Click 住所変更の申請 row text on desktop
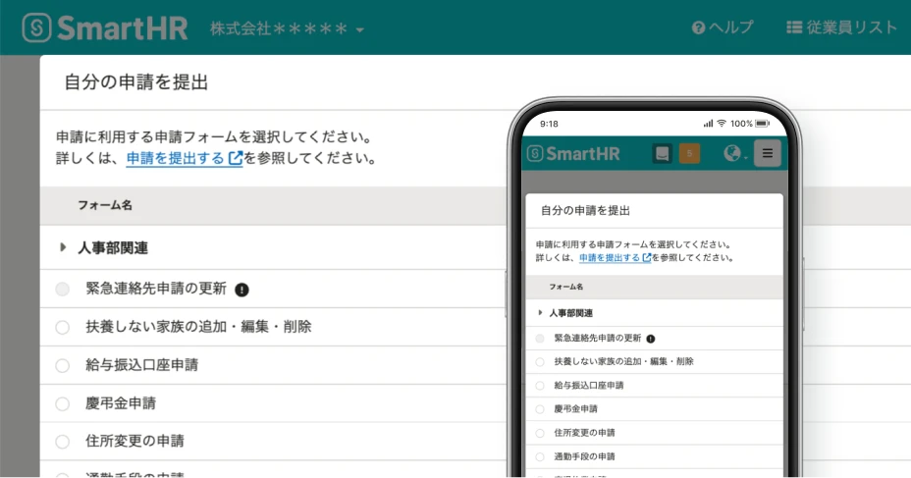911x478 pixels. (134, 441)
